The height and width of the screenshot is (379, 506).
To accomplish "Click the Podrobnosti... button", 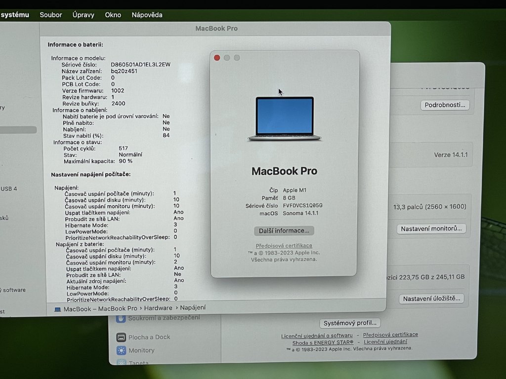I will point(445,105).
